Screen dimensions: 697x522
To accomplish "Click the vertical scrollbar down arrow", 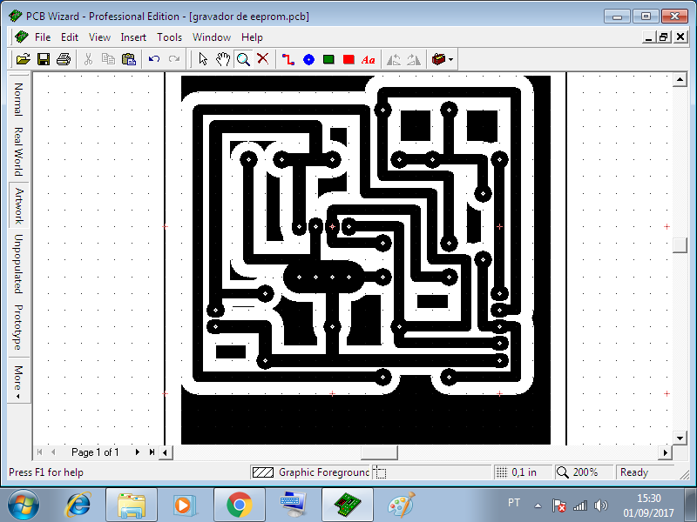I will (x=680, y=438).
